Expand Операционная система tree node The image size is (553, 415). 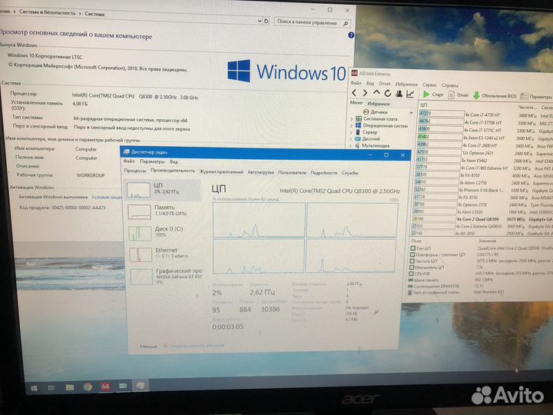[x=352, y=125]
